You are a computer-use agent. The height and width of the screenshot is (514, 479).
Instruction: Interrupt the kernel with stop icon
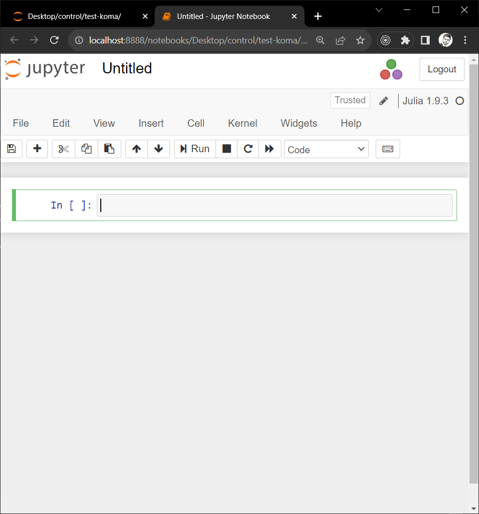coord(227,149)
